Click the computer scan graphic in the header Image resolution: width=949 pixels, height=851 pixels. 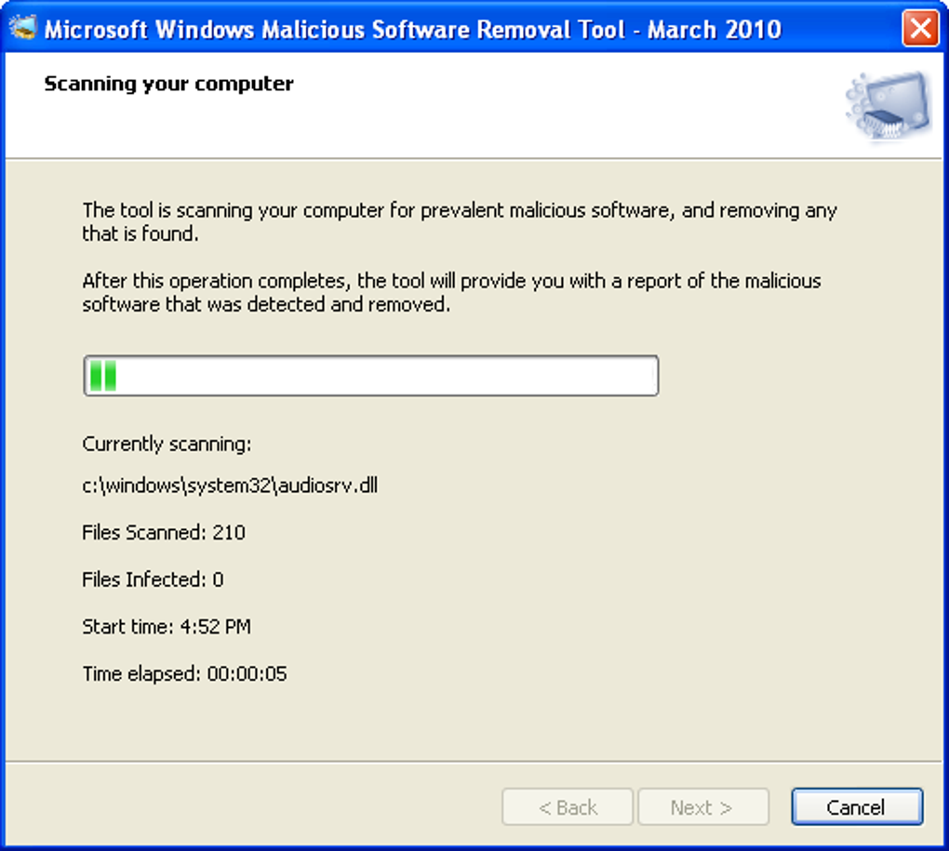point(887,106)
